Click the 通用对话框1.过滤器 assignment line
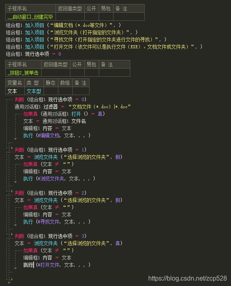This screenshot has height=286, width=231. pyautogui.click(x=73, y=107)
